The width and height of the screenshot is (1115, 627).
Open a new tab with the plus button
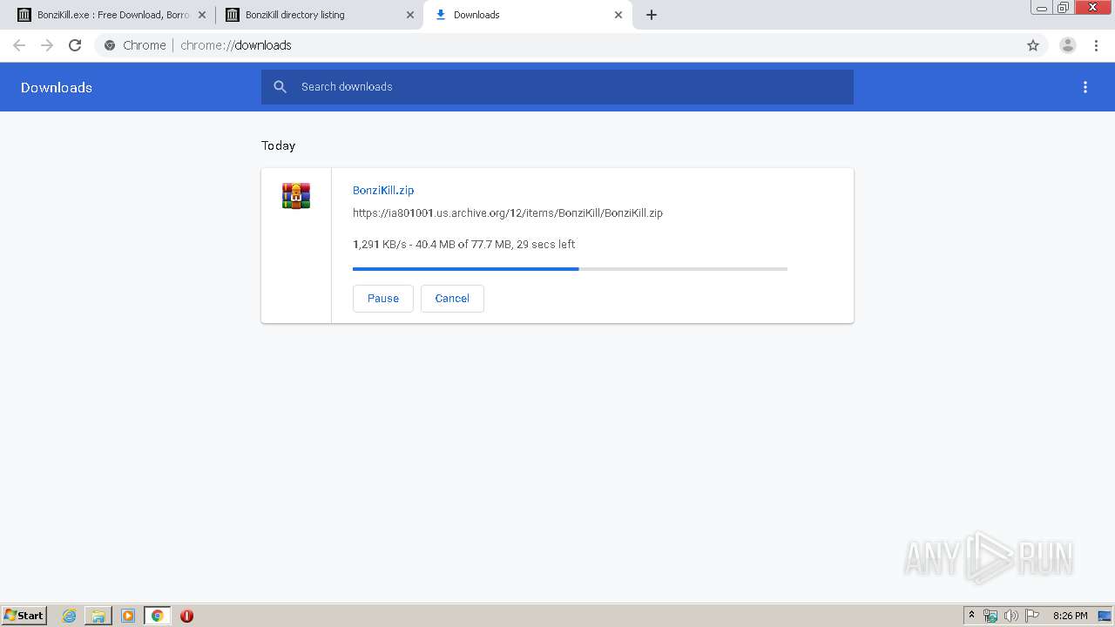pos(652,15)
